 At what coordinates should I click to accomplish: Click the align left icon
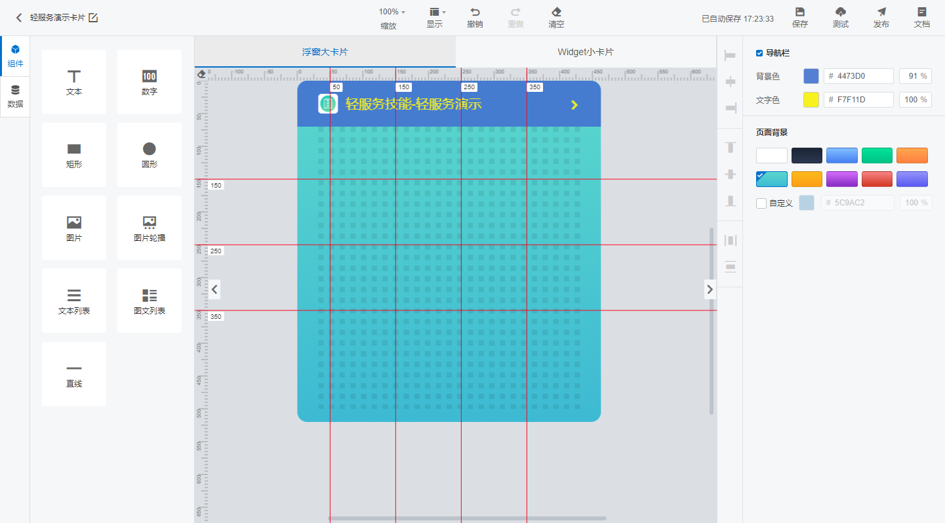[730, 56]
